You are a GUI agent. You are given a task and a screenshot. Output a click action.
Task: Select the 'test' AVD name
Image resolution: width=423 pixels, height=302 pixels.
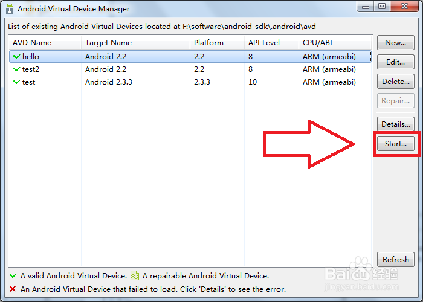[28, 82]
